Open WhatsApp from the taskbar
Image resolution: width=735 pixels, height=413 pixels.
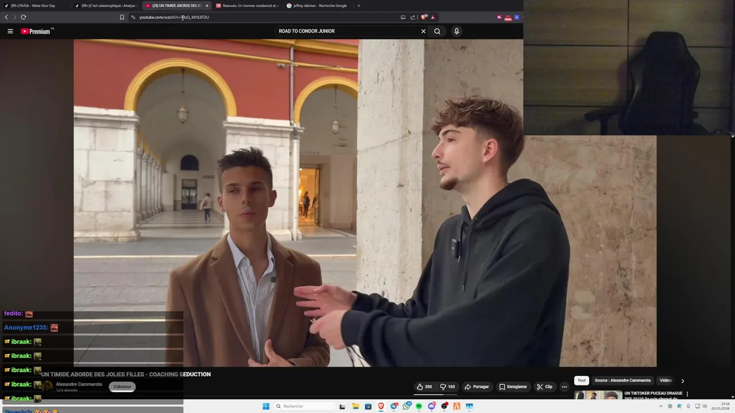[x=407, y=406]
